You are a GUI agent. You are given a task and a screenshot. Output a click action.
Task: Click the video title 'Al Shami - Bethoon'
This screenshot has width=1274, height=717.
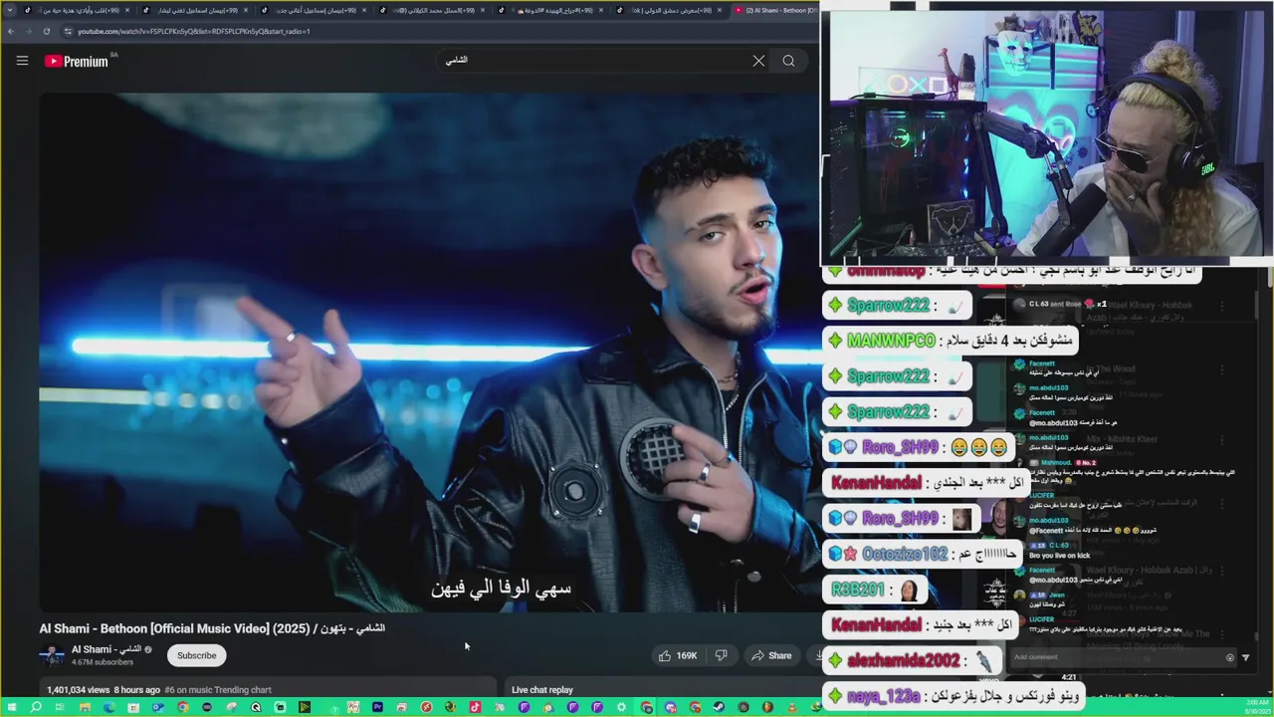pos(212,628)
